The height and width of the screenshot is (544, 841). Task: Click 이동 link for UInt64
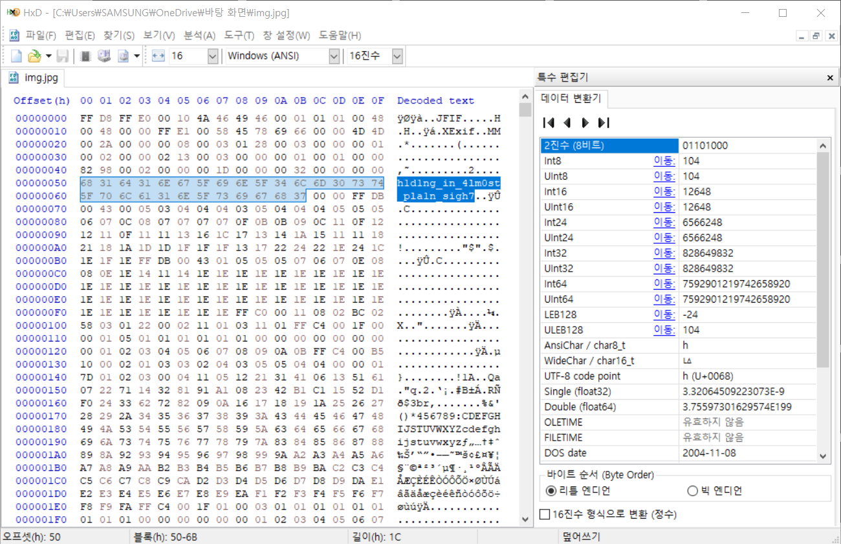(x=664, y=299)
